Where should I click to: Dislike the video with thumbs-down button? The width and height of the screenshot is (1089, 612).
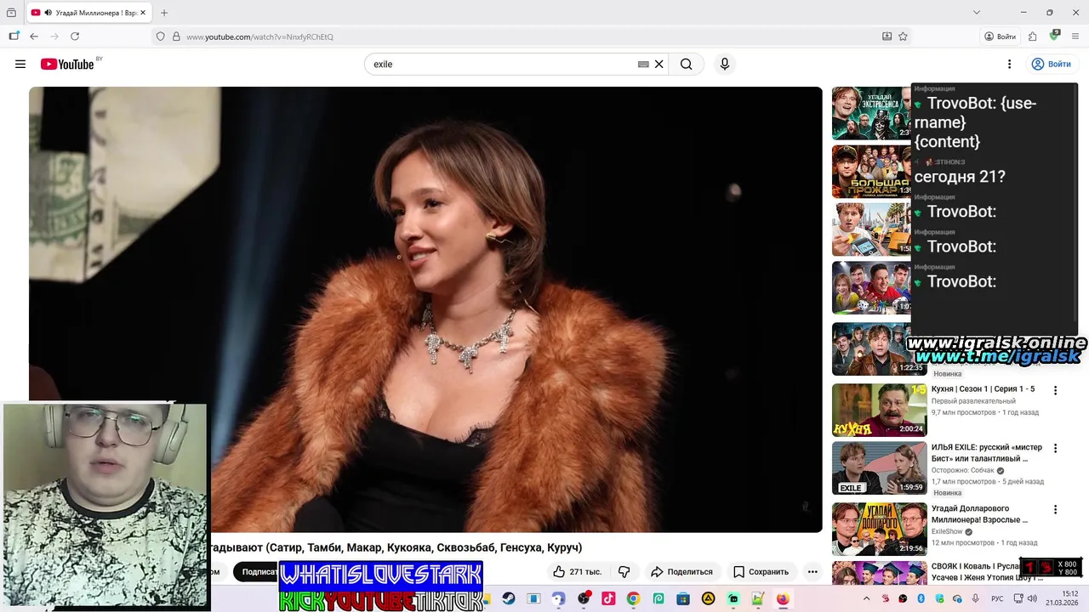pos(624,571)
